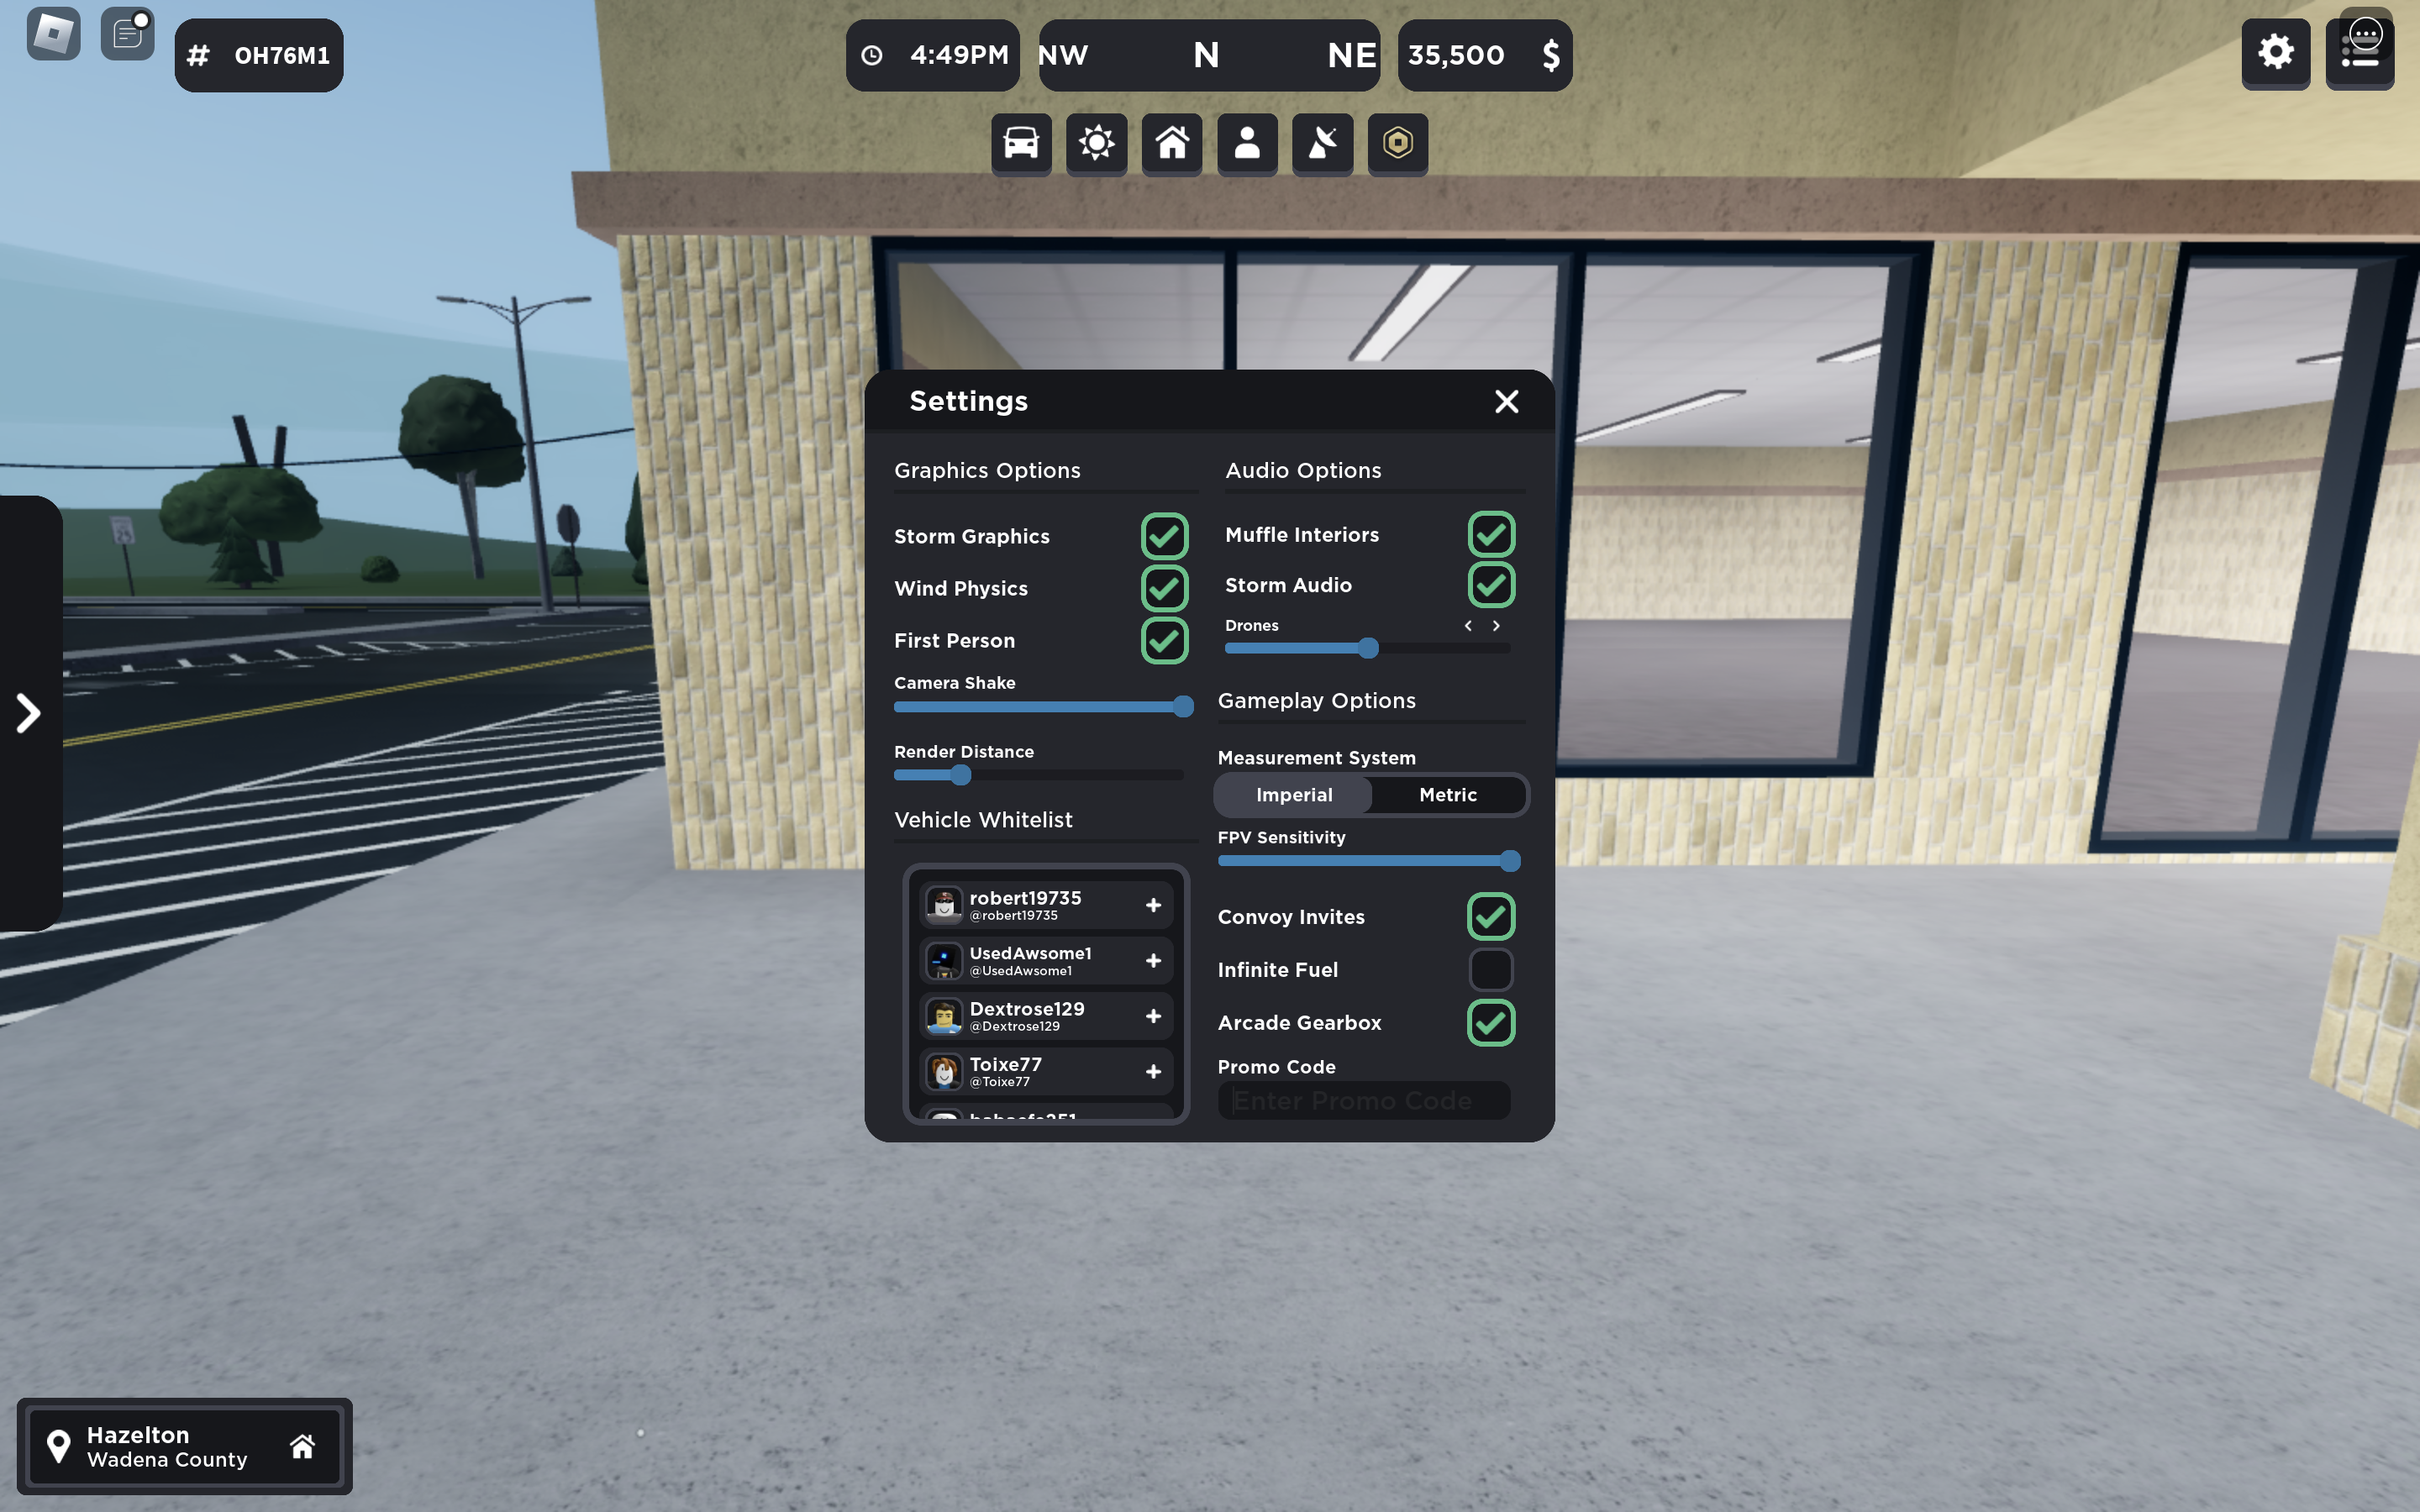Toggle Convoy Invites off
2420x1512 pixels.
point(1490,916)
